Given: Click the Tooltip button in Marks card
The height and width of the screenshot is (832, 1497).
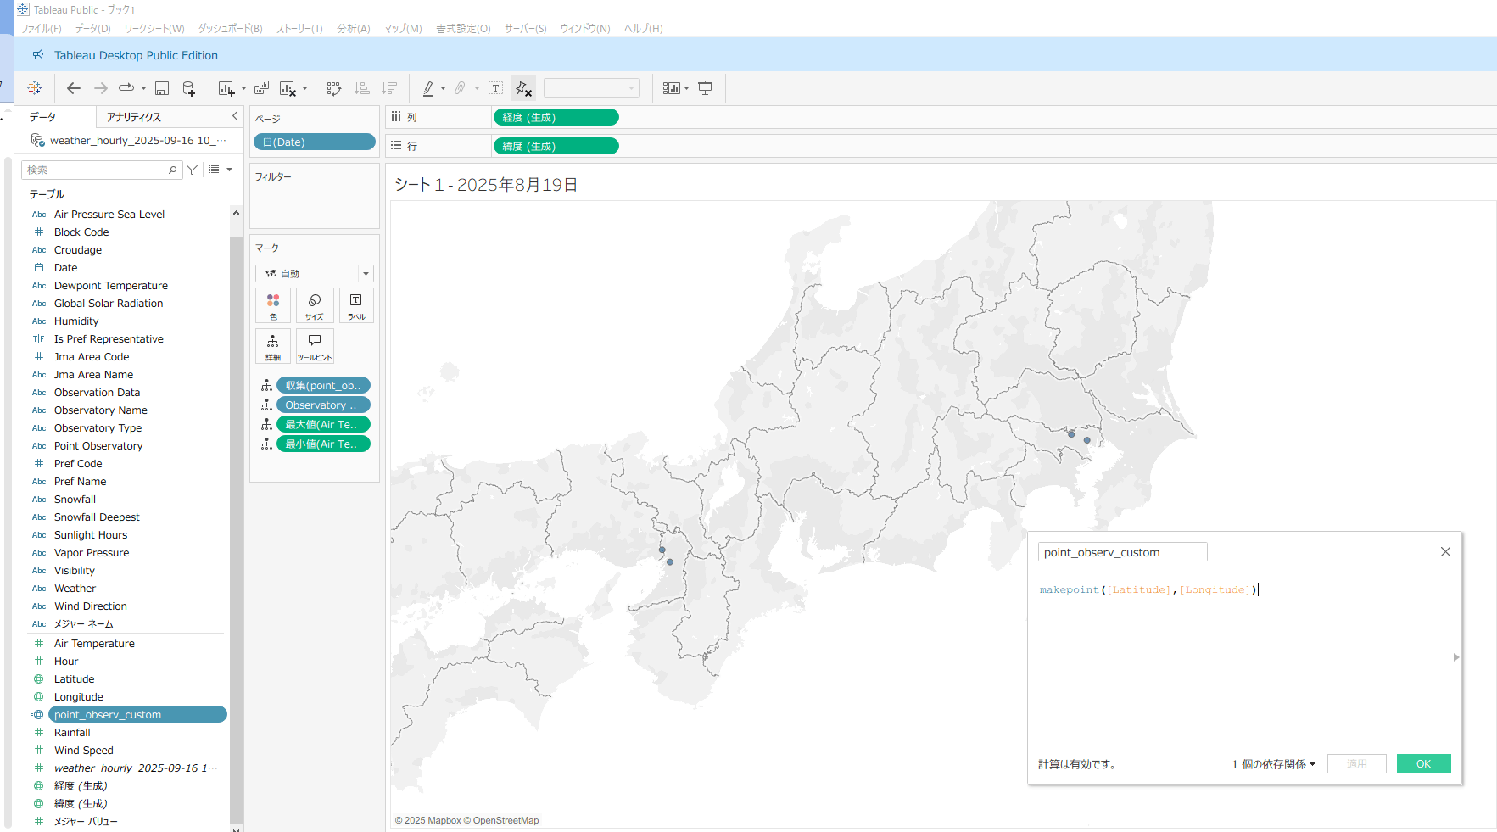Looking at the screenshot, I should (x=315, y=346).
